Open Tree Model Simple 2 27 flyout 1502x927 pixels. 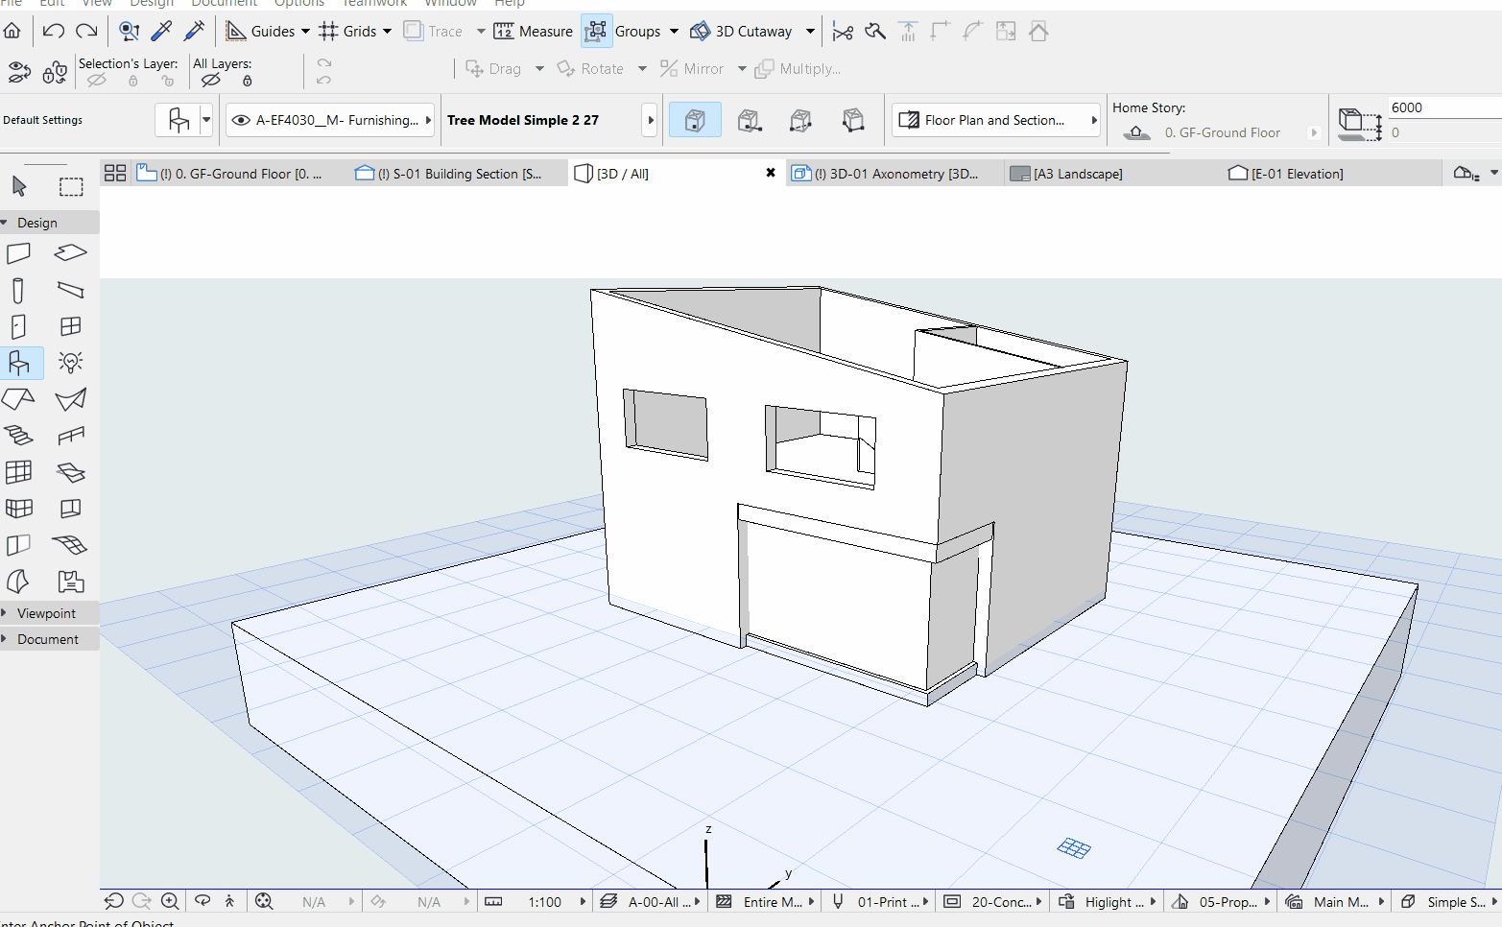click(651, 120)
